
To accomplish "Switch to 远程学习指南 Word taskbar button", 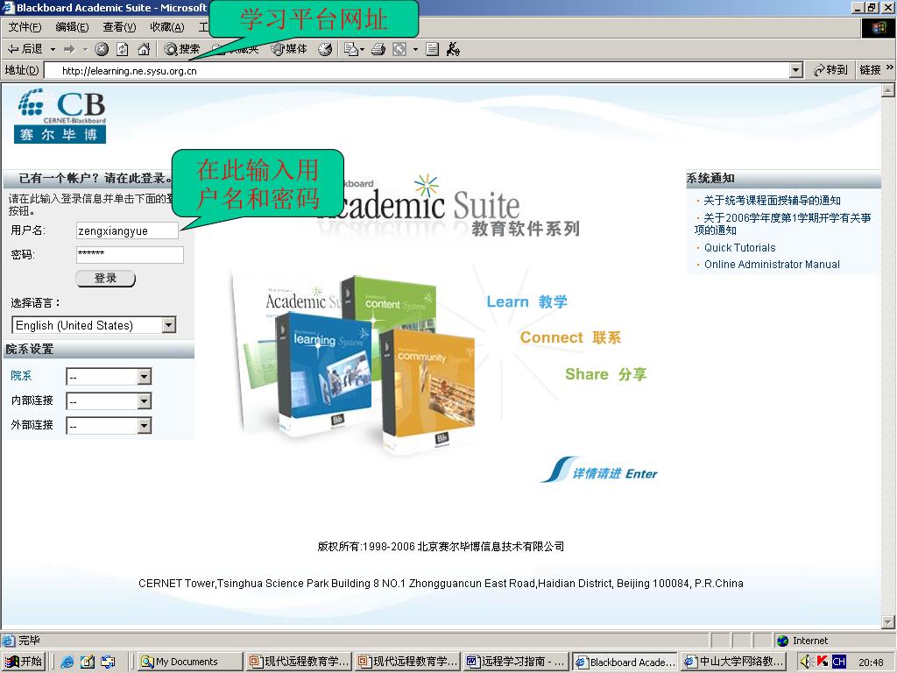I will [516, 662].
